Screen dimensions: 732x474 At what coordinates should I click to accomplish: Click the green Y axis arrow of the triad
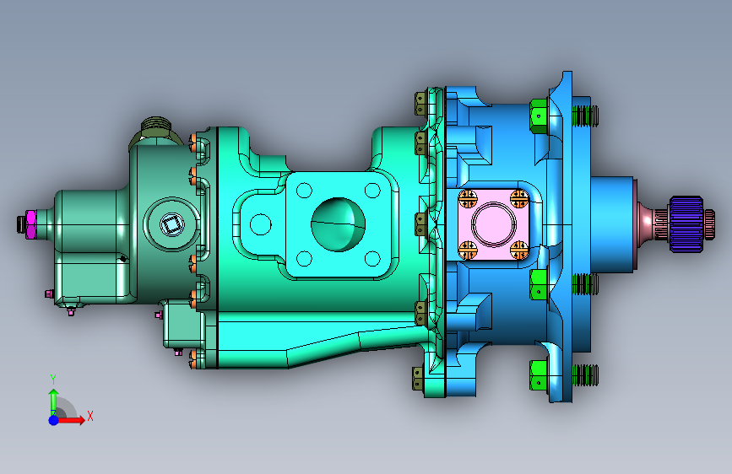[x=54, y=401]
